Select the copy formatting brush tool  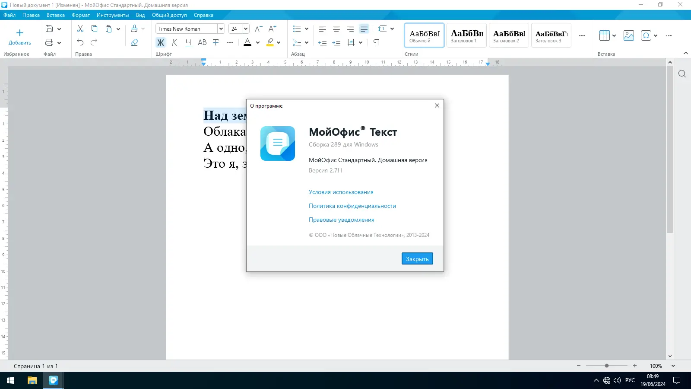pyautogui.click(x=134, y=29)
